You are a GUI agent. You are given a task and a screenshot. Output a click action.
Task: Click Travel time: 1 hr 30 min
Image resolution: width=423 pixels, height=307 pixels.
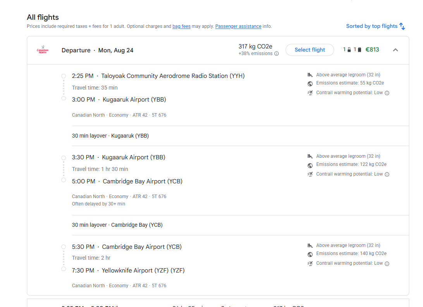point(100,169)
